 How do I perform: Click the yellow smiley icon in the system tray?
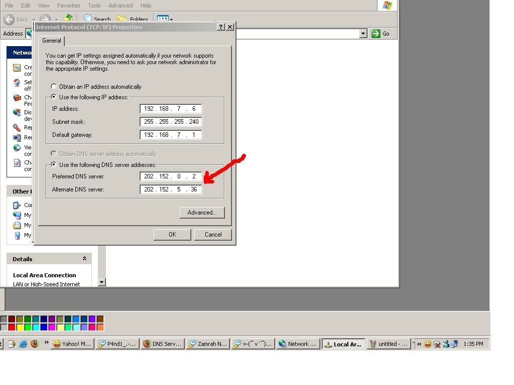tap(428, 344)
